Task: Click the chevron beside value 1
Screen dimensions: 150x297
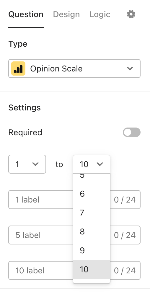Action: [x=35, y=164]
